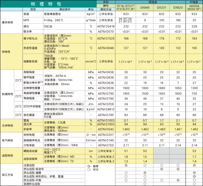Select the 高强度 type header
This screenshot has height=186, width=203.
[153, 2]
